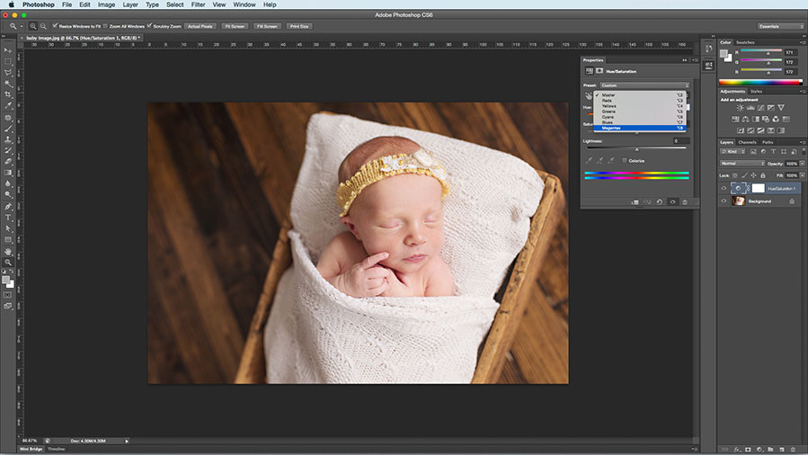Viewport: 808px width, 455px height.
Task: Collapse the Properties panel with double arrows
Action: tap(685, 60)
